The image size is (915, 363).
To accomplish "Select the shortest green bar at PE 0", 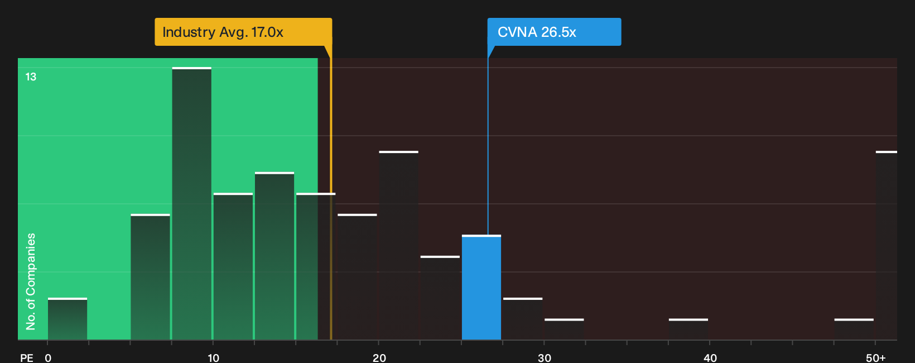I will [x=68, y=319].
